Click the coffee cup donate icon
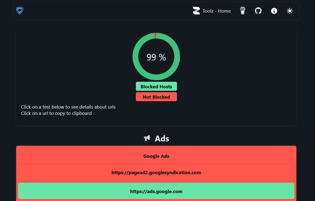315x201 pixels. (242, 11)
